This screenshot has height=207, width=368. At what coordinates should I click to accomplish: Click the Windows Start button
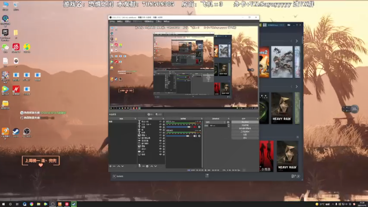3,204
